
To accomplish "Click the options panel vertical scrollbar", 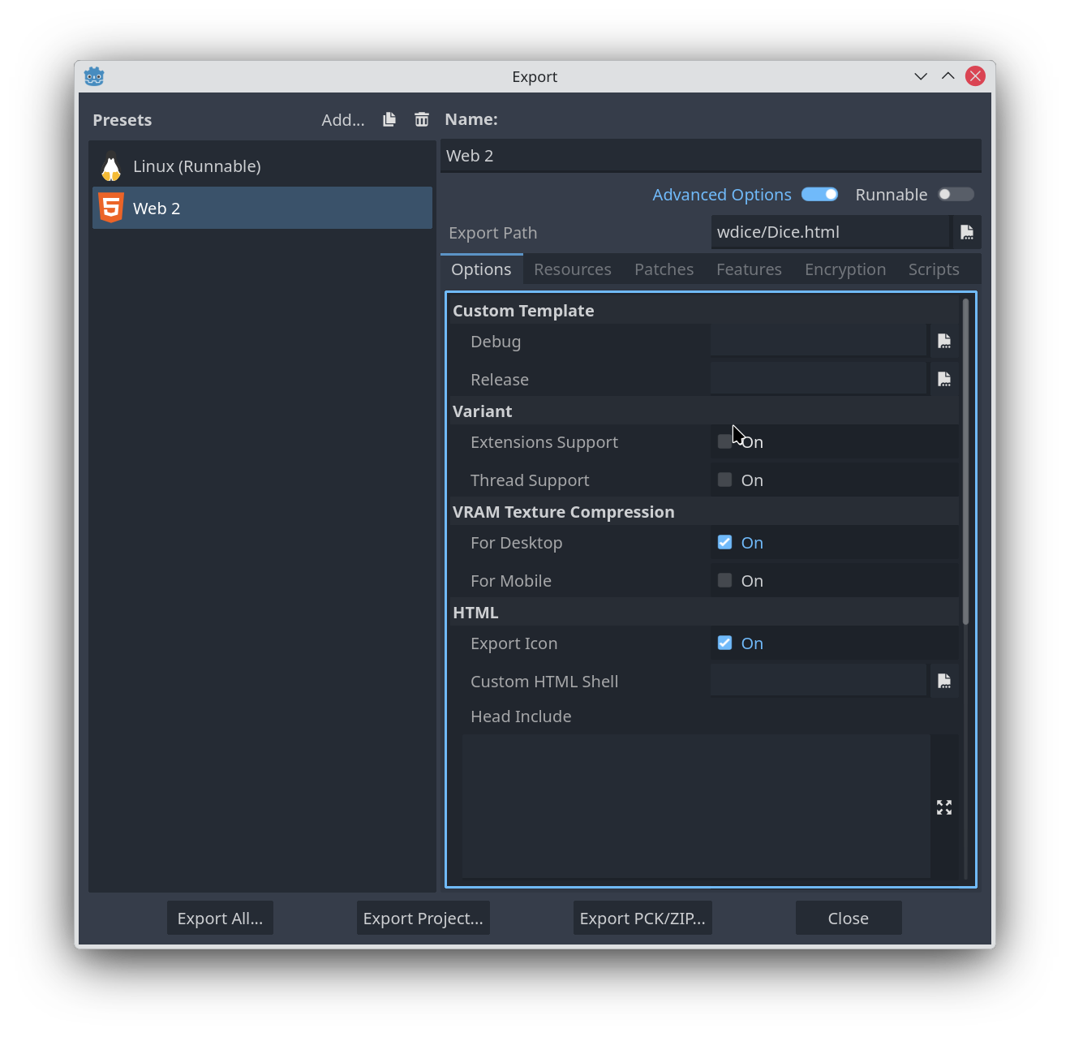I will pos(965,463).
